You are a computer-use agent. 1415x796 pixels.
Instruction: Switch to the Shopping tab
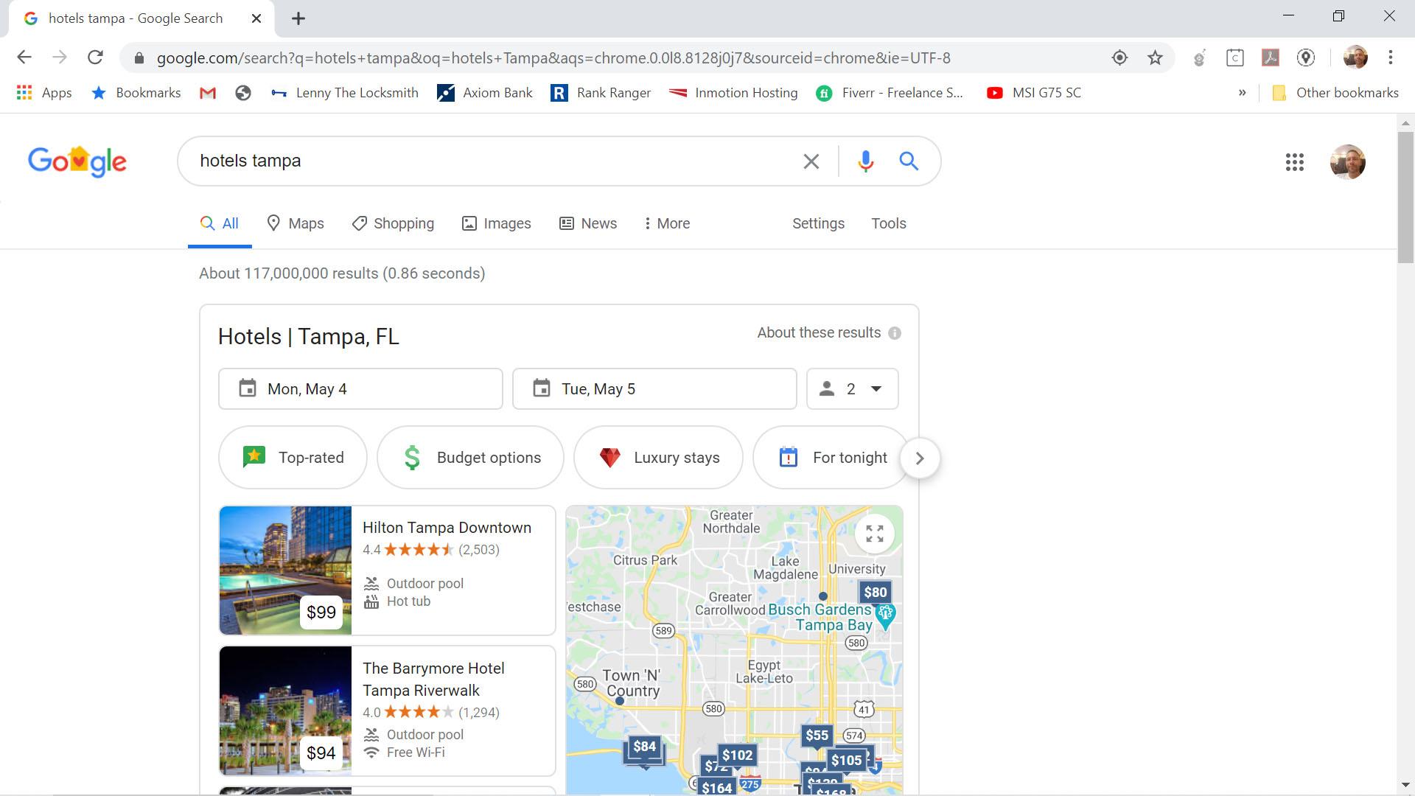pos(393,223)
